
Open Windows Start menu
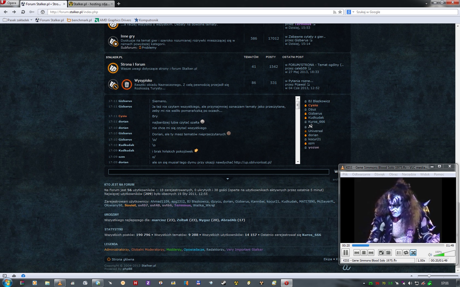(7, 283)
